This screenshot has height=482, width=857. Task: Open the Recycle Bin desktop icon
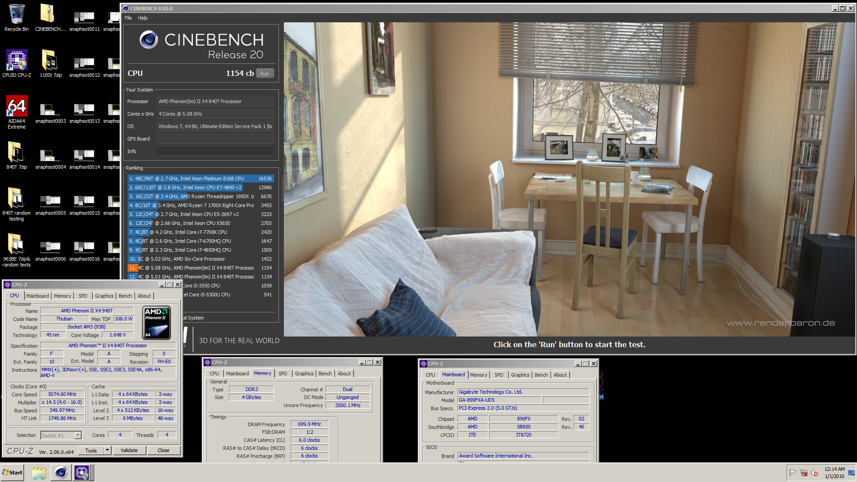[x=17, y=18]
